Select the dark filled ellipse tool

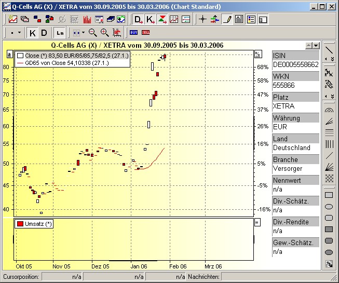click(329, 252)
